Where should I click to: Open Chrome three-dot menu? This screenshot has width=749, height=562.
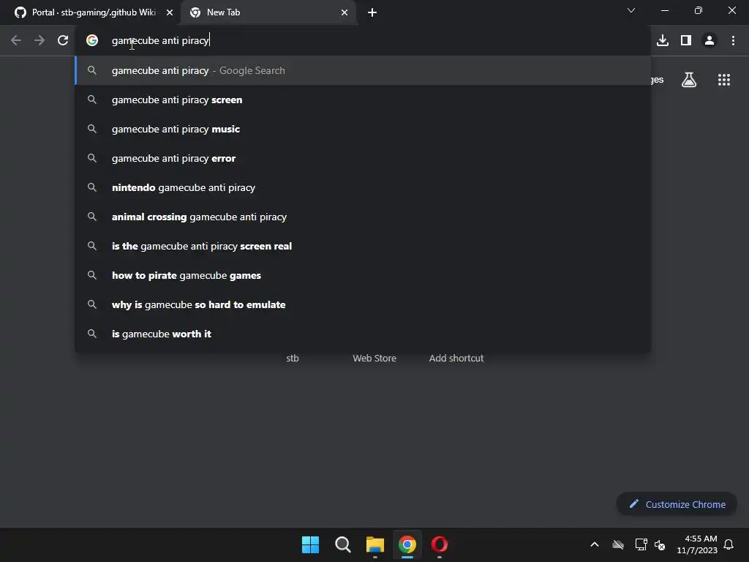point(733,41)
